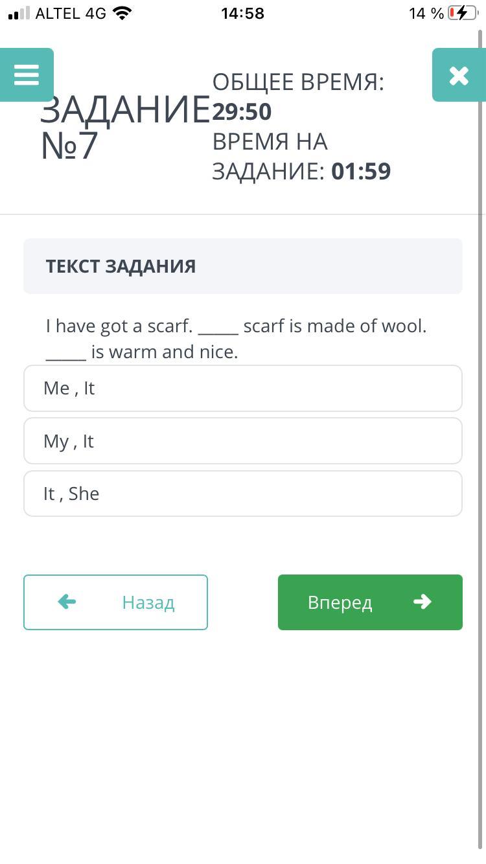Click the task timer showing 01:59
The width and height of the screenshot is (486, 864).
(x=361, y=172)
